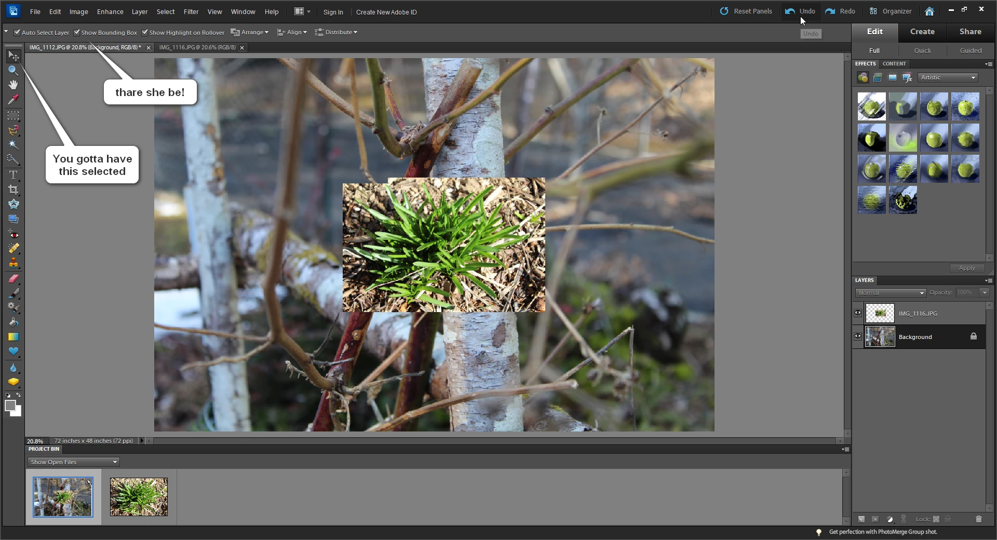Pick the Hand tool
Screen dimensions: 997x540
coord(14,85)
